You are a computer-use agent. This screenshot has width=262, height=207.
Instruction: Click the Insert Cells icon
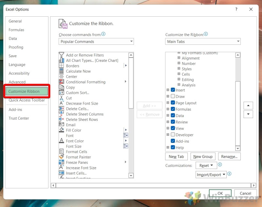[61, 173]
